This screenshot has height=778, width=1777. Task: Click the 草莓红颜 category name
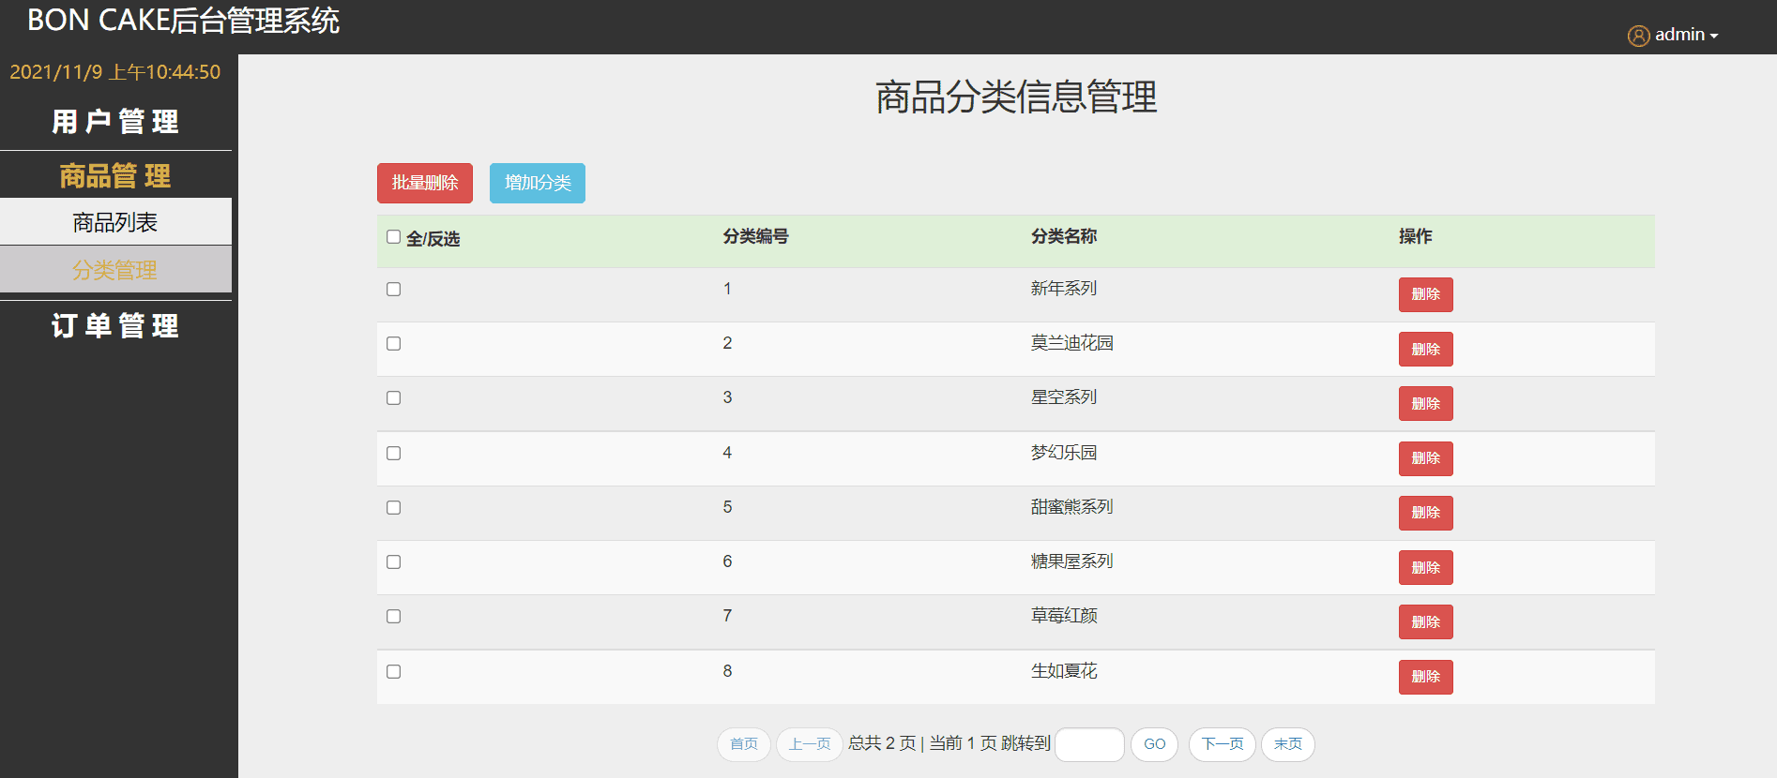point(1064,616)
